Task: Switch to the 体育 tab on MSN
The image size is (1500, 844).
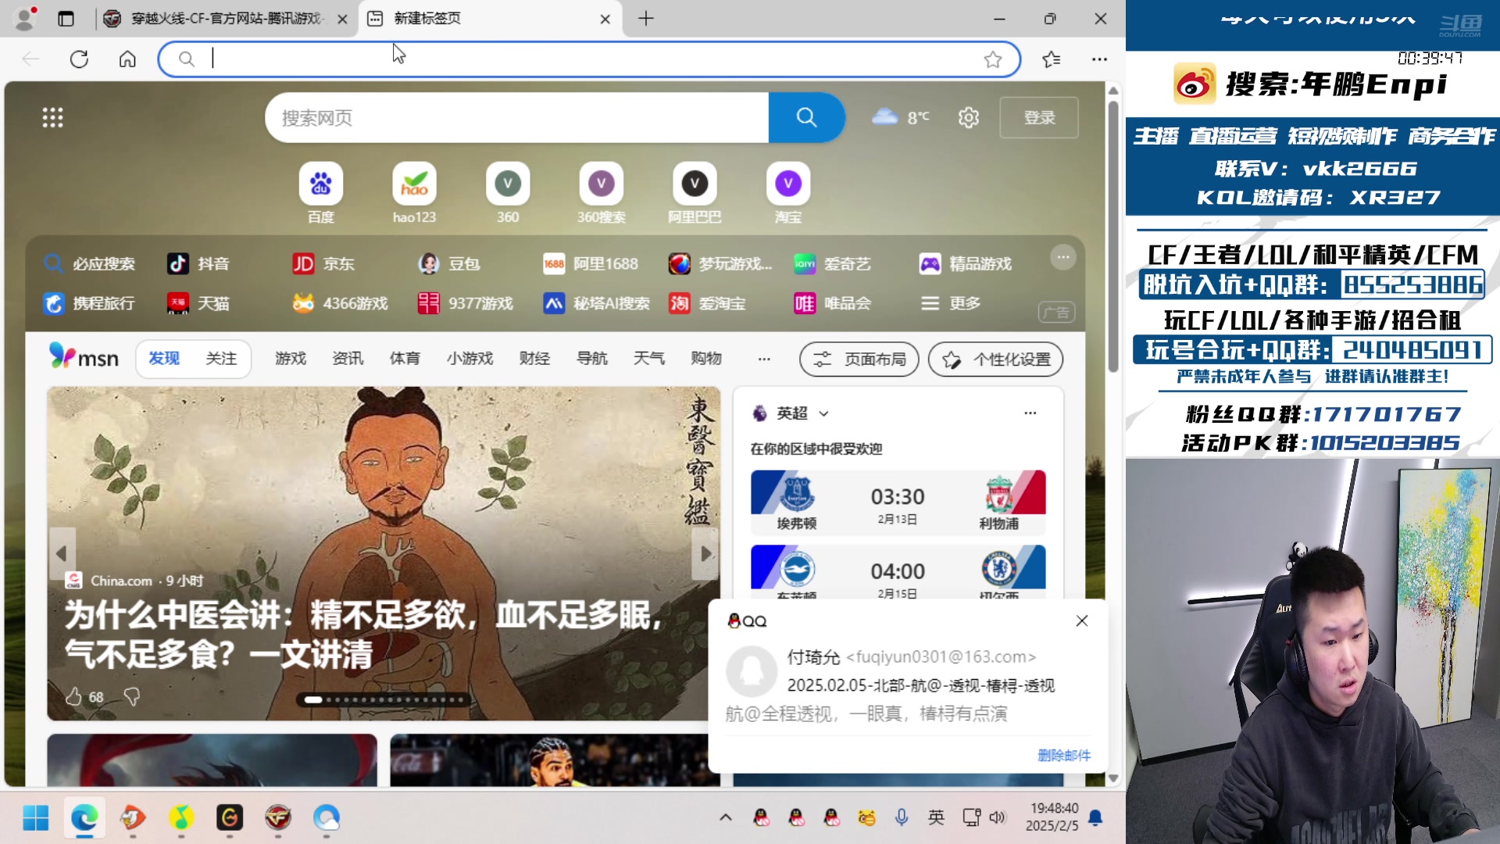Action: point(405,358)
